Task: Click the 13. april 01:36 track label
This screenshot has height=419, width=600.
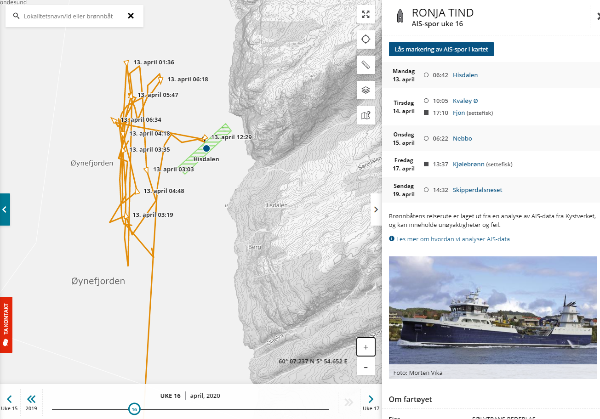Action: pos(154,62)
